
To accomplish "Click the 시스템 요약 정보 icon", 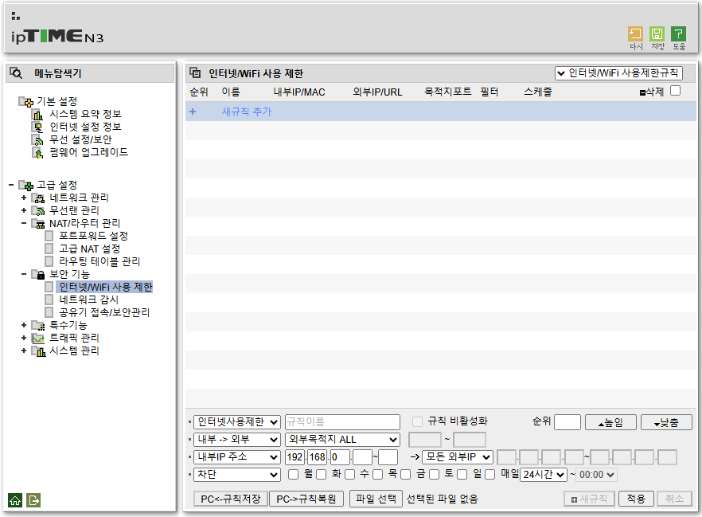I will 37,115.
